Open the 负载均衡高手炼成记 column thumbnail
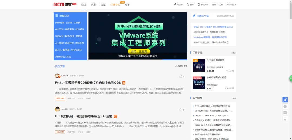 click(199, 83)
